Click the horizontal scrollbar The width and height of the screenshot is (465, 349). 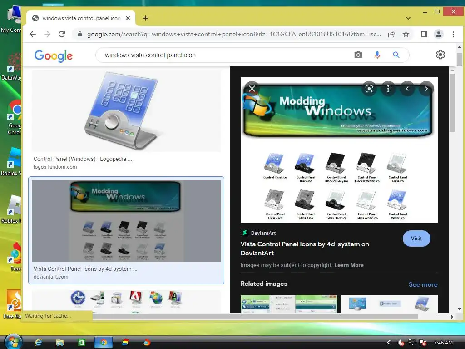(255, 317)
